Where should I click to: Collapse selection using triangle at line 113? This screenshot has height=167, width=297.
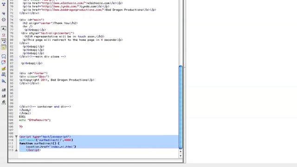16,150
